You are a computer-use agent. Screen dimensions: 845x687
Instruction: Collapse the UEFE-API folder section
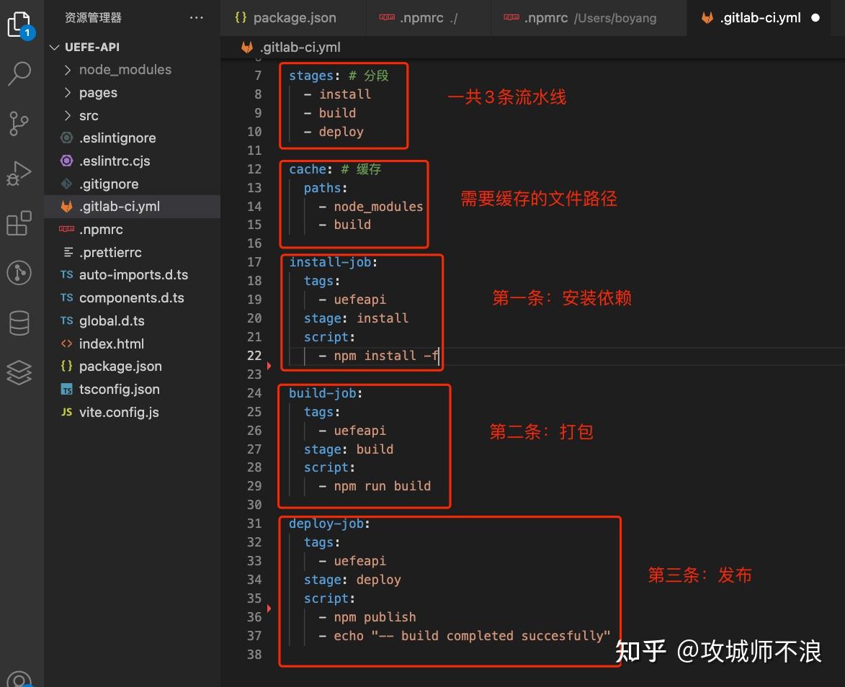(x=55, y=47)
